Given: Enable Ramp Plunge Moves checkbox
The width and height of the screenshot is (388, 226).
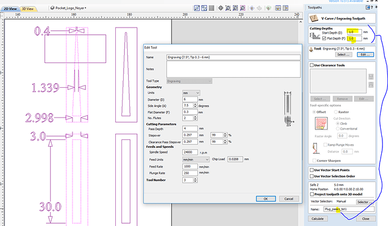Looking at the screenshot, I should pyautogui.click(x=325, y=145).
